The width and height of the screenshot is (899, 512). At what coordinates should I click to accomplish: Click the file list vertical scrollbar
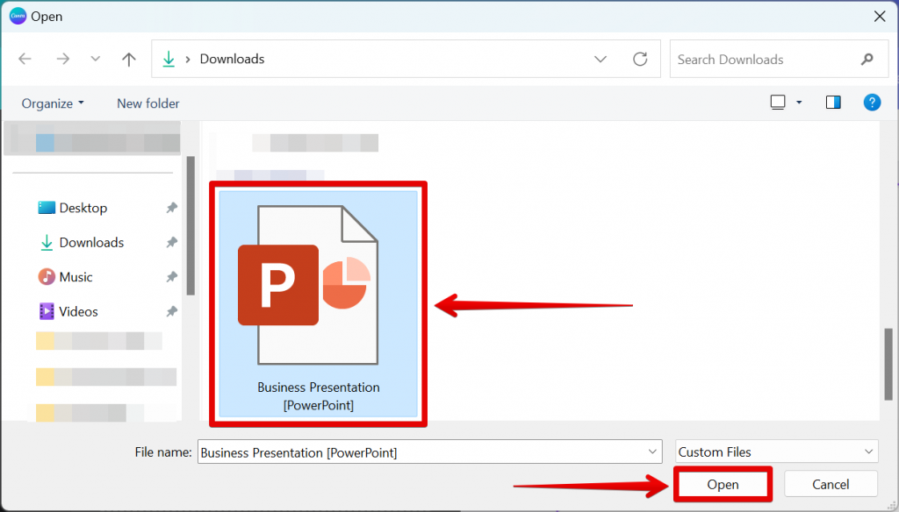click(888, 363)
